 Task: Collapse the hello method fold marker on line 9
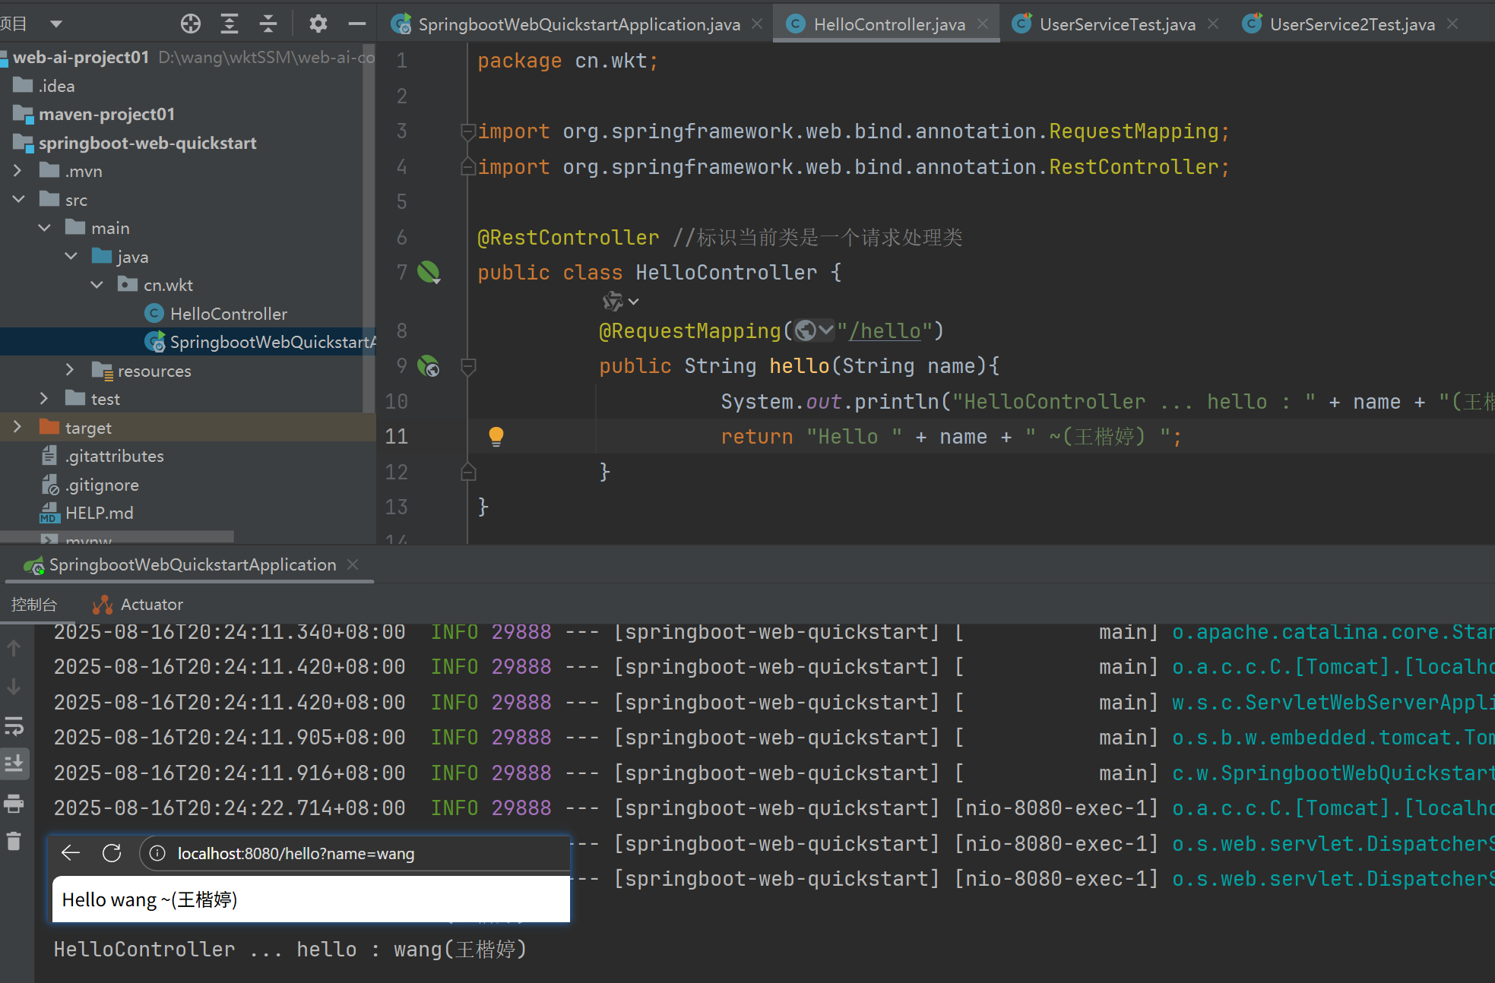(x=469, y=367)
